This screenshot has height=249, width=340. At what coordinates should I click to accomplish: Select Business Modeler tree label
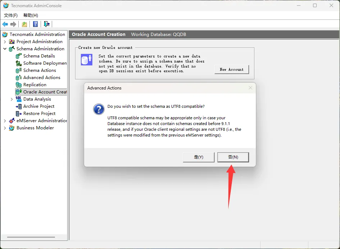tap(35, 128)
